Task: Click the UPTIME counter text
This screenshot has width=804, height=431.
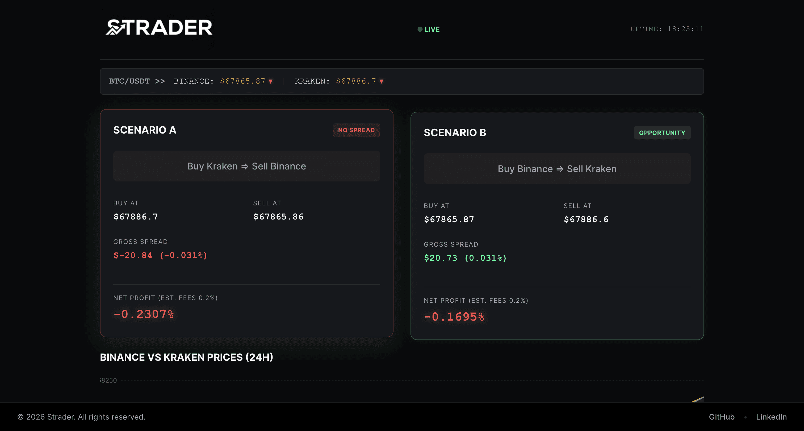Action: point(667,29)
